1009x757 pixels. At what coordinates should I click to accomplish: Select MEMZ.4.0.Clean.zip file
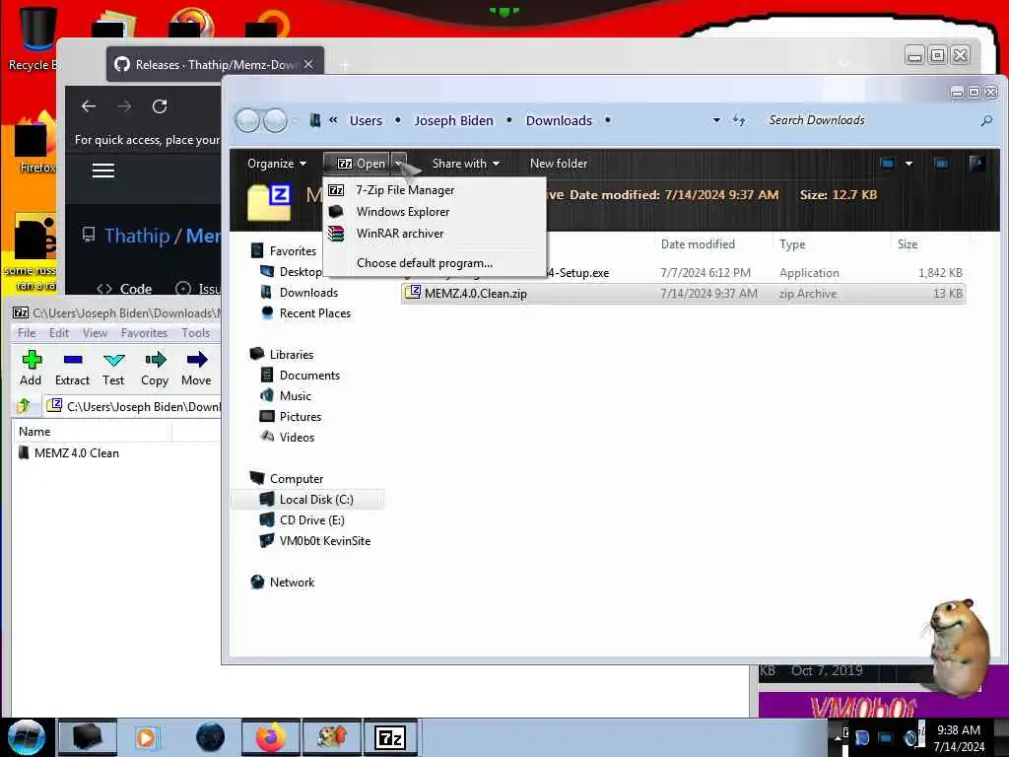click(683, 294)
